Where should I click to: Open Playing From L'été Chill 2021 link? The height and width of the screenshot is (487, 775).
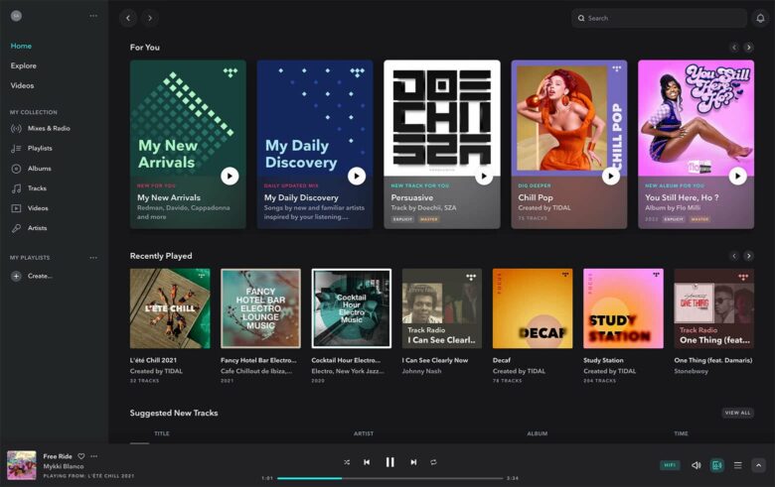(88, 476)
